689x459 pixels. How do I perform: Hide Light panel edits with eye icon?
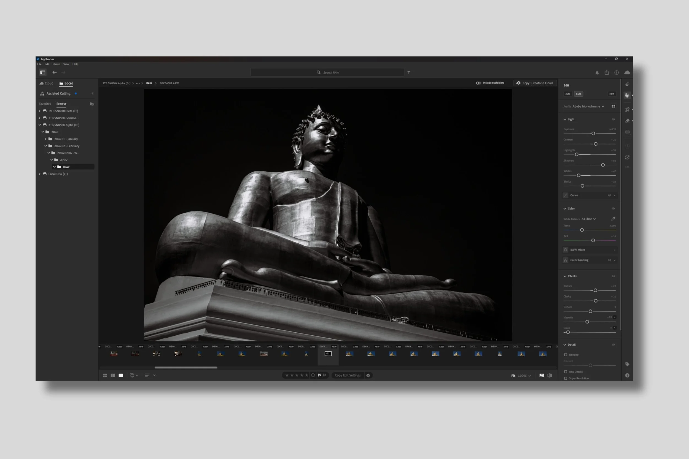(613, 119)
